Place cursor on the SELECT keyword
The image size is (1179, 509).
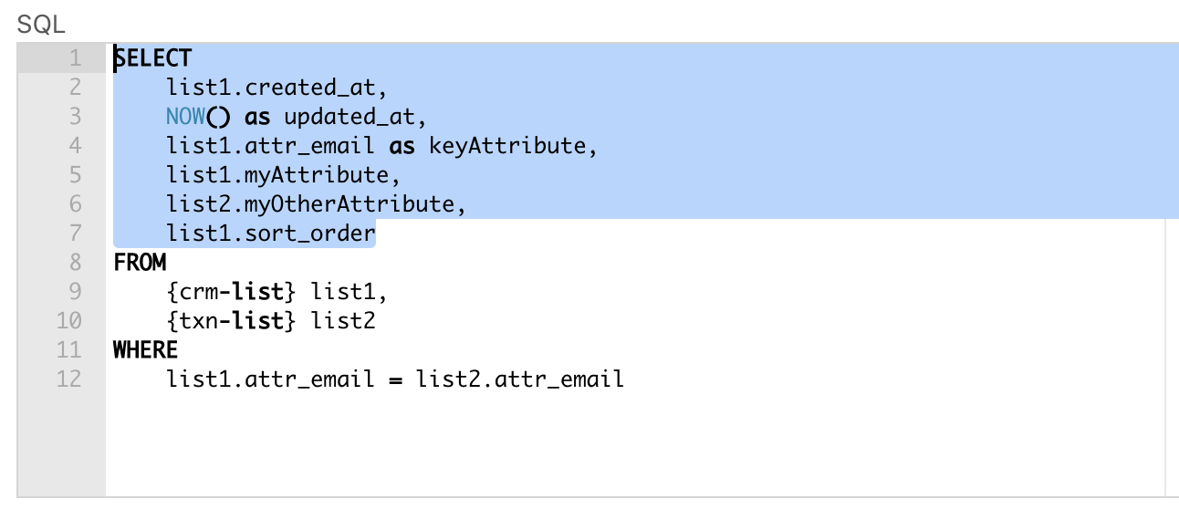(x=152, y=58)
